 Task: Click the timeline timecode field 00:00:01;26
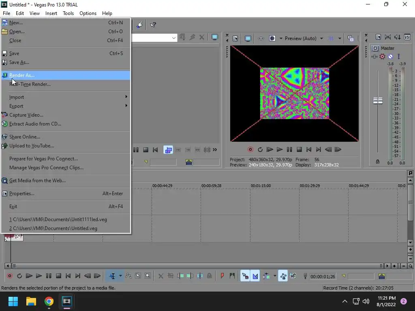click(x=322, y=277)
